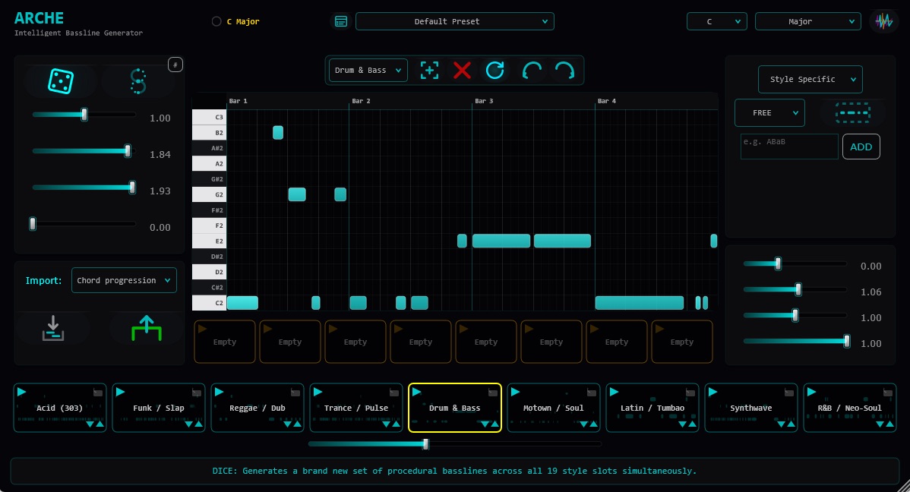The image size is (910, 492).
Task: Click the right slider showing 1.06
Action: tap(795, 289)
